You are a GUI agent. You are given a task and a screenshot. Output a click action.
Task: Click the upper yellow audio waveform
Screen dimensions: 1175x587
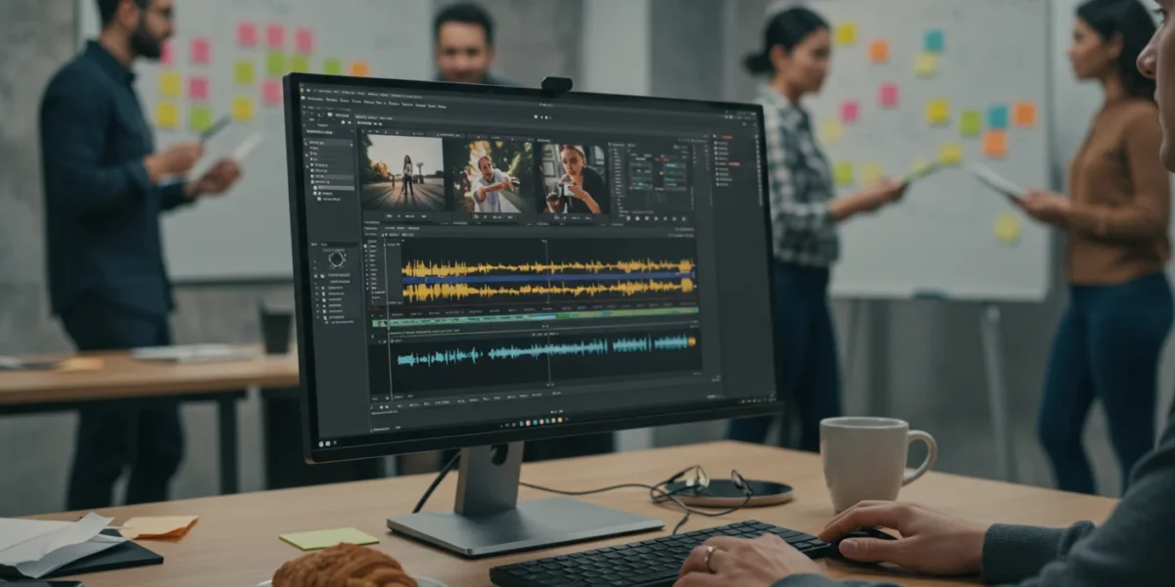(x=548, y=266)
